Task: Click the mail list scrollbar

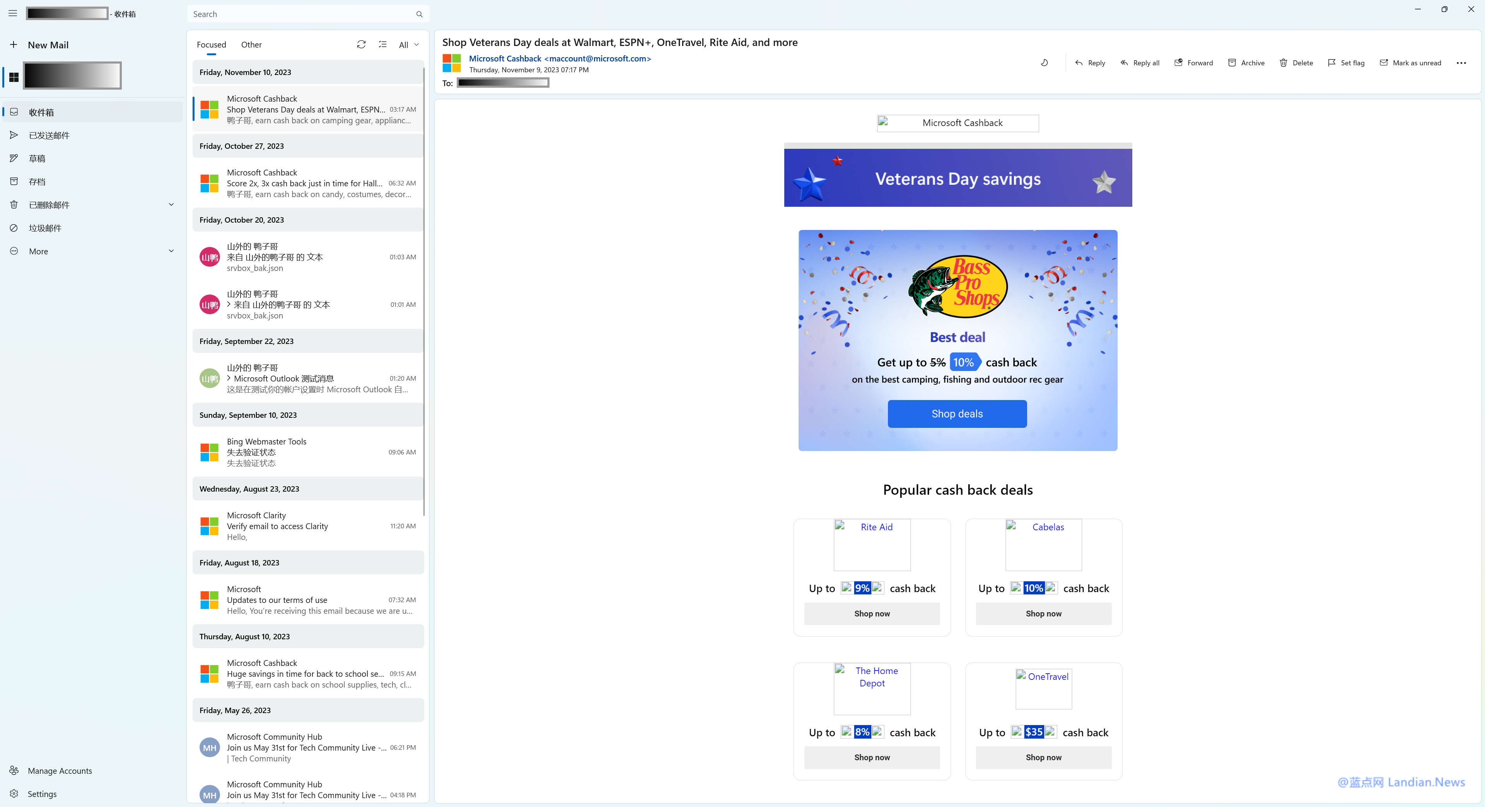Action: point(424,288)
